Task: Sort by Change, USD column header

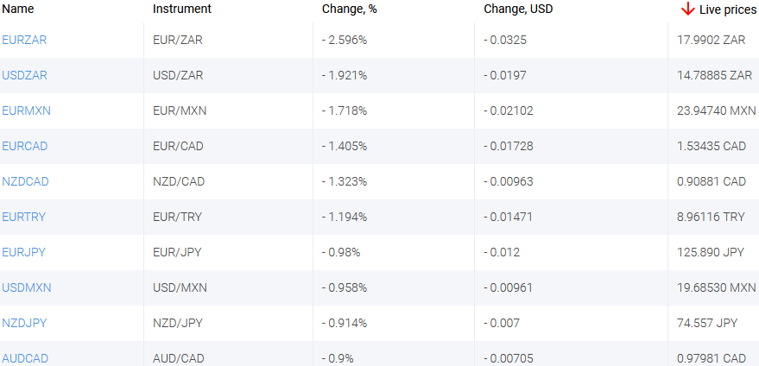Action: click(518, 9)
